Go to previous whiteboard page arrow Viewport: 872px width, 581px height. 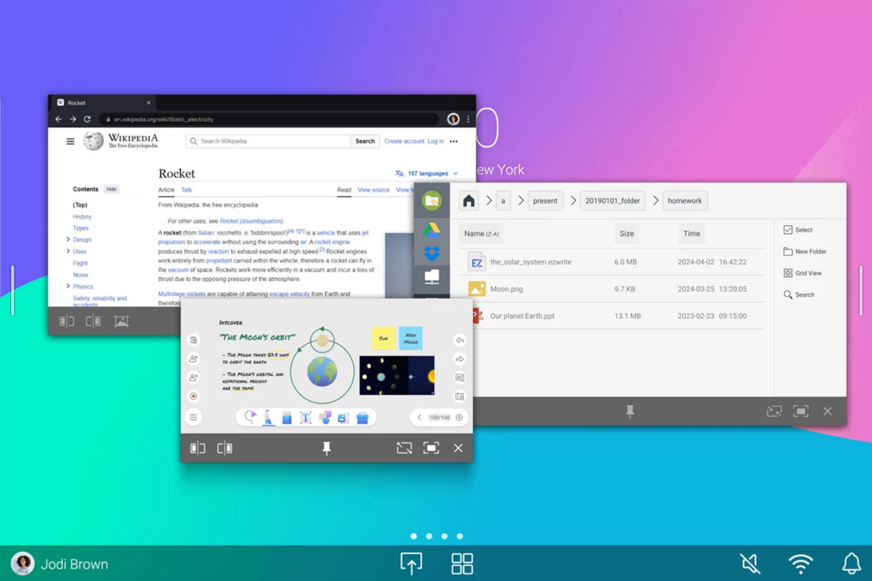(419, 418)
